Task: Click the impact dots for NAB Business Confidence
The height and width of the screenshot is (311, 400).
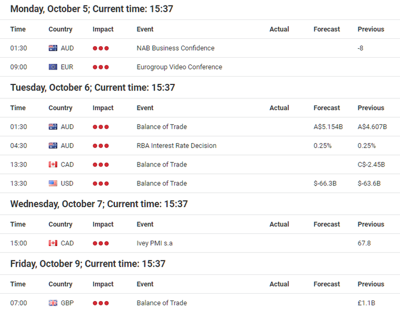Action: [101, 48]
